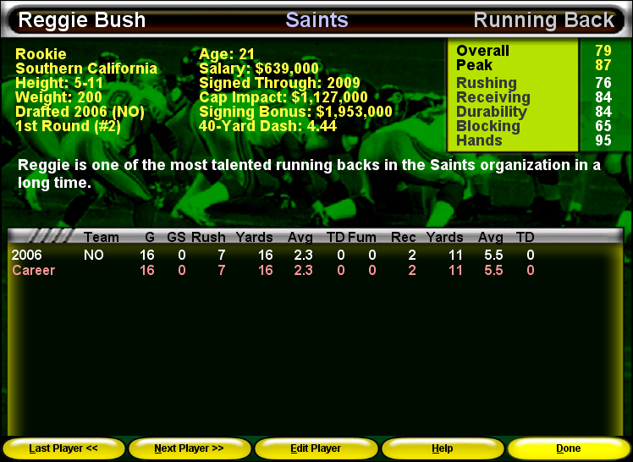Open the Edit Player screen
Image resolution: width=633 pixels, height=462 pixels.
point(316,448)
